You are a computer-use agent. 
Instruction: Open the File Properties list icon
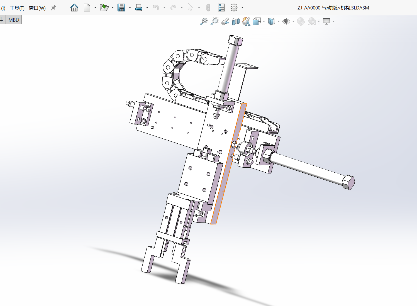click(x=221, y=8)
